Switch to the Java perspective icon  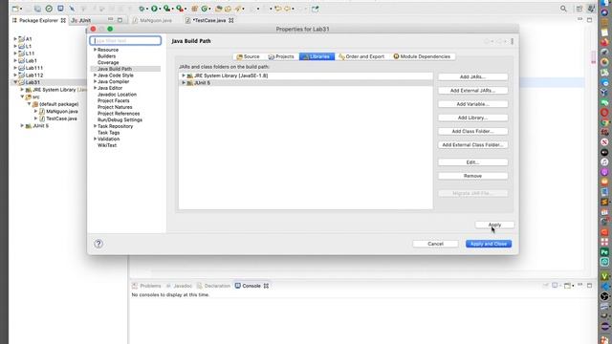tap(591, 9)
